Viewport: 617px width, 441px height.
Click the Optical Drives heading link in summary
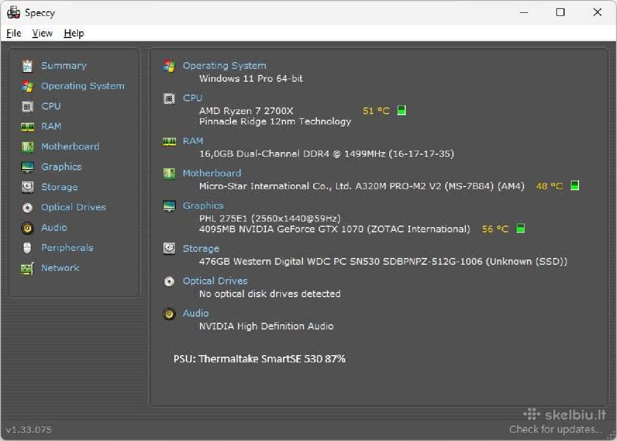click(215, 281)
